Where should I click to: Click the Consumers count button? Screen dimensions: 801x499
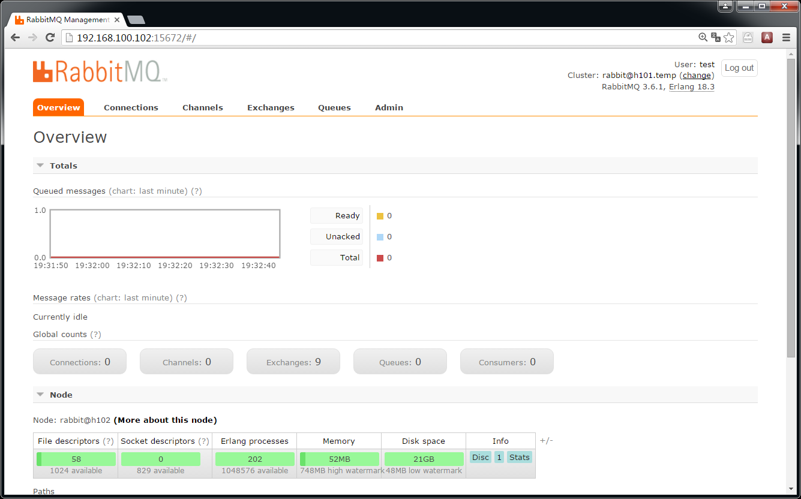507,362
